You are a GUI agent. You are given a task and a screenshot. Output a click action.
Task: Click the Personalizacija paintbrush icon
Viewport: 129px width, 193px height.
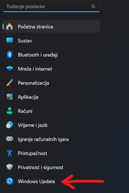[x=10, y=83]
